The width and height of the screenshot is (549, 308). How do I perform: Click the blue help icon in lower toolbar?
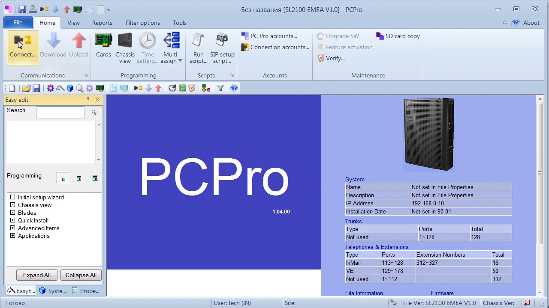coord(234,88)
